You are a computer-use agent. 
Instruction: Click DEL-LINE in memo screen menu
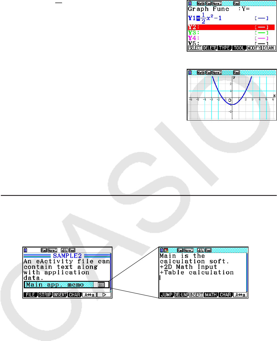pyautogui.click(x=181, y=295)
